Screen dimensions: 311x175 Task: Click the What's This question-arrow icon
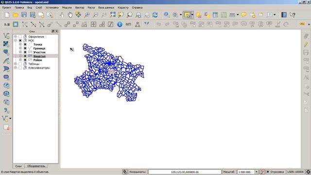[293, 15]
